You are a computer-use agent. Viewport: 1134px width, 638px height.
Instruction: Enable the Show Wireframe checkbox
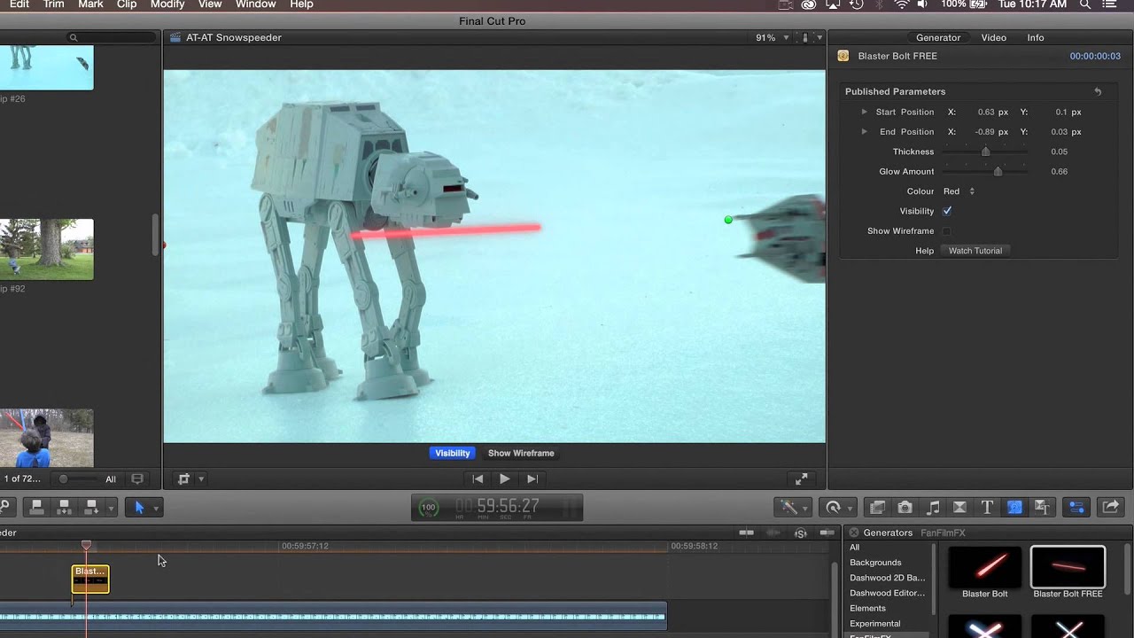[947, 231]
